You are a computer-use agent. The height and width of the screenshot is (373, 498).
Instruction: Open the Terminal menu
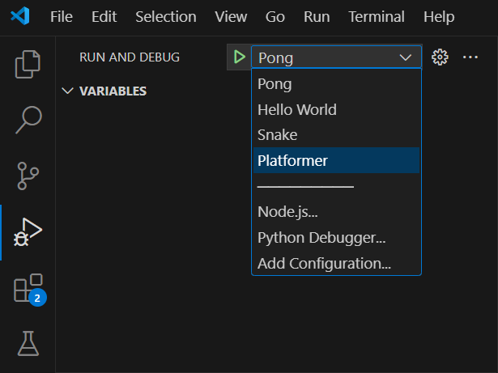pos(377,16)
